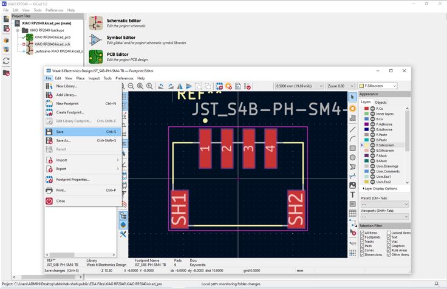The height and width of the screenshot is (289, 447).
Task: Toggle the Tracks checkbox
Action: pyautogui.click(x=362, y=242)
